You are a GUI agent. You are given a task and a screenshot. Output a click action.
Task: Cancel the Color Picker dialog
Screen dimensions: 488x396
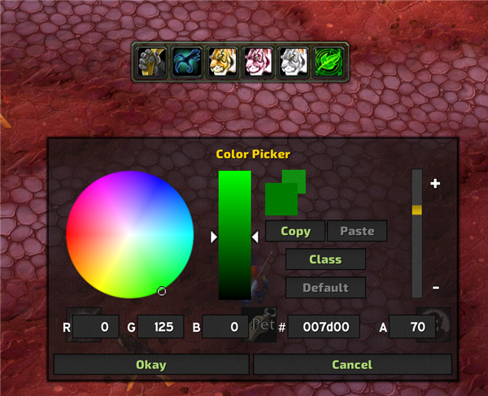click(x=352, y=364)
